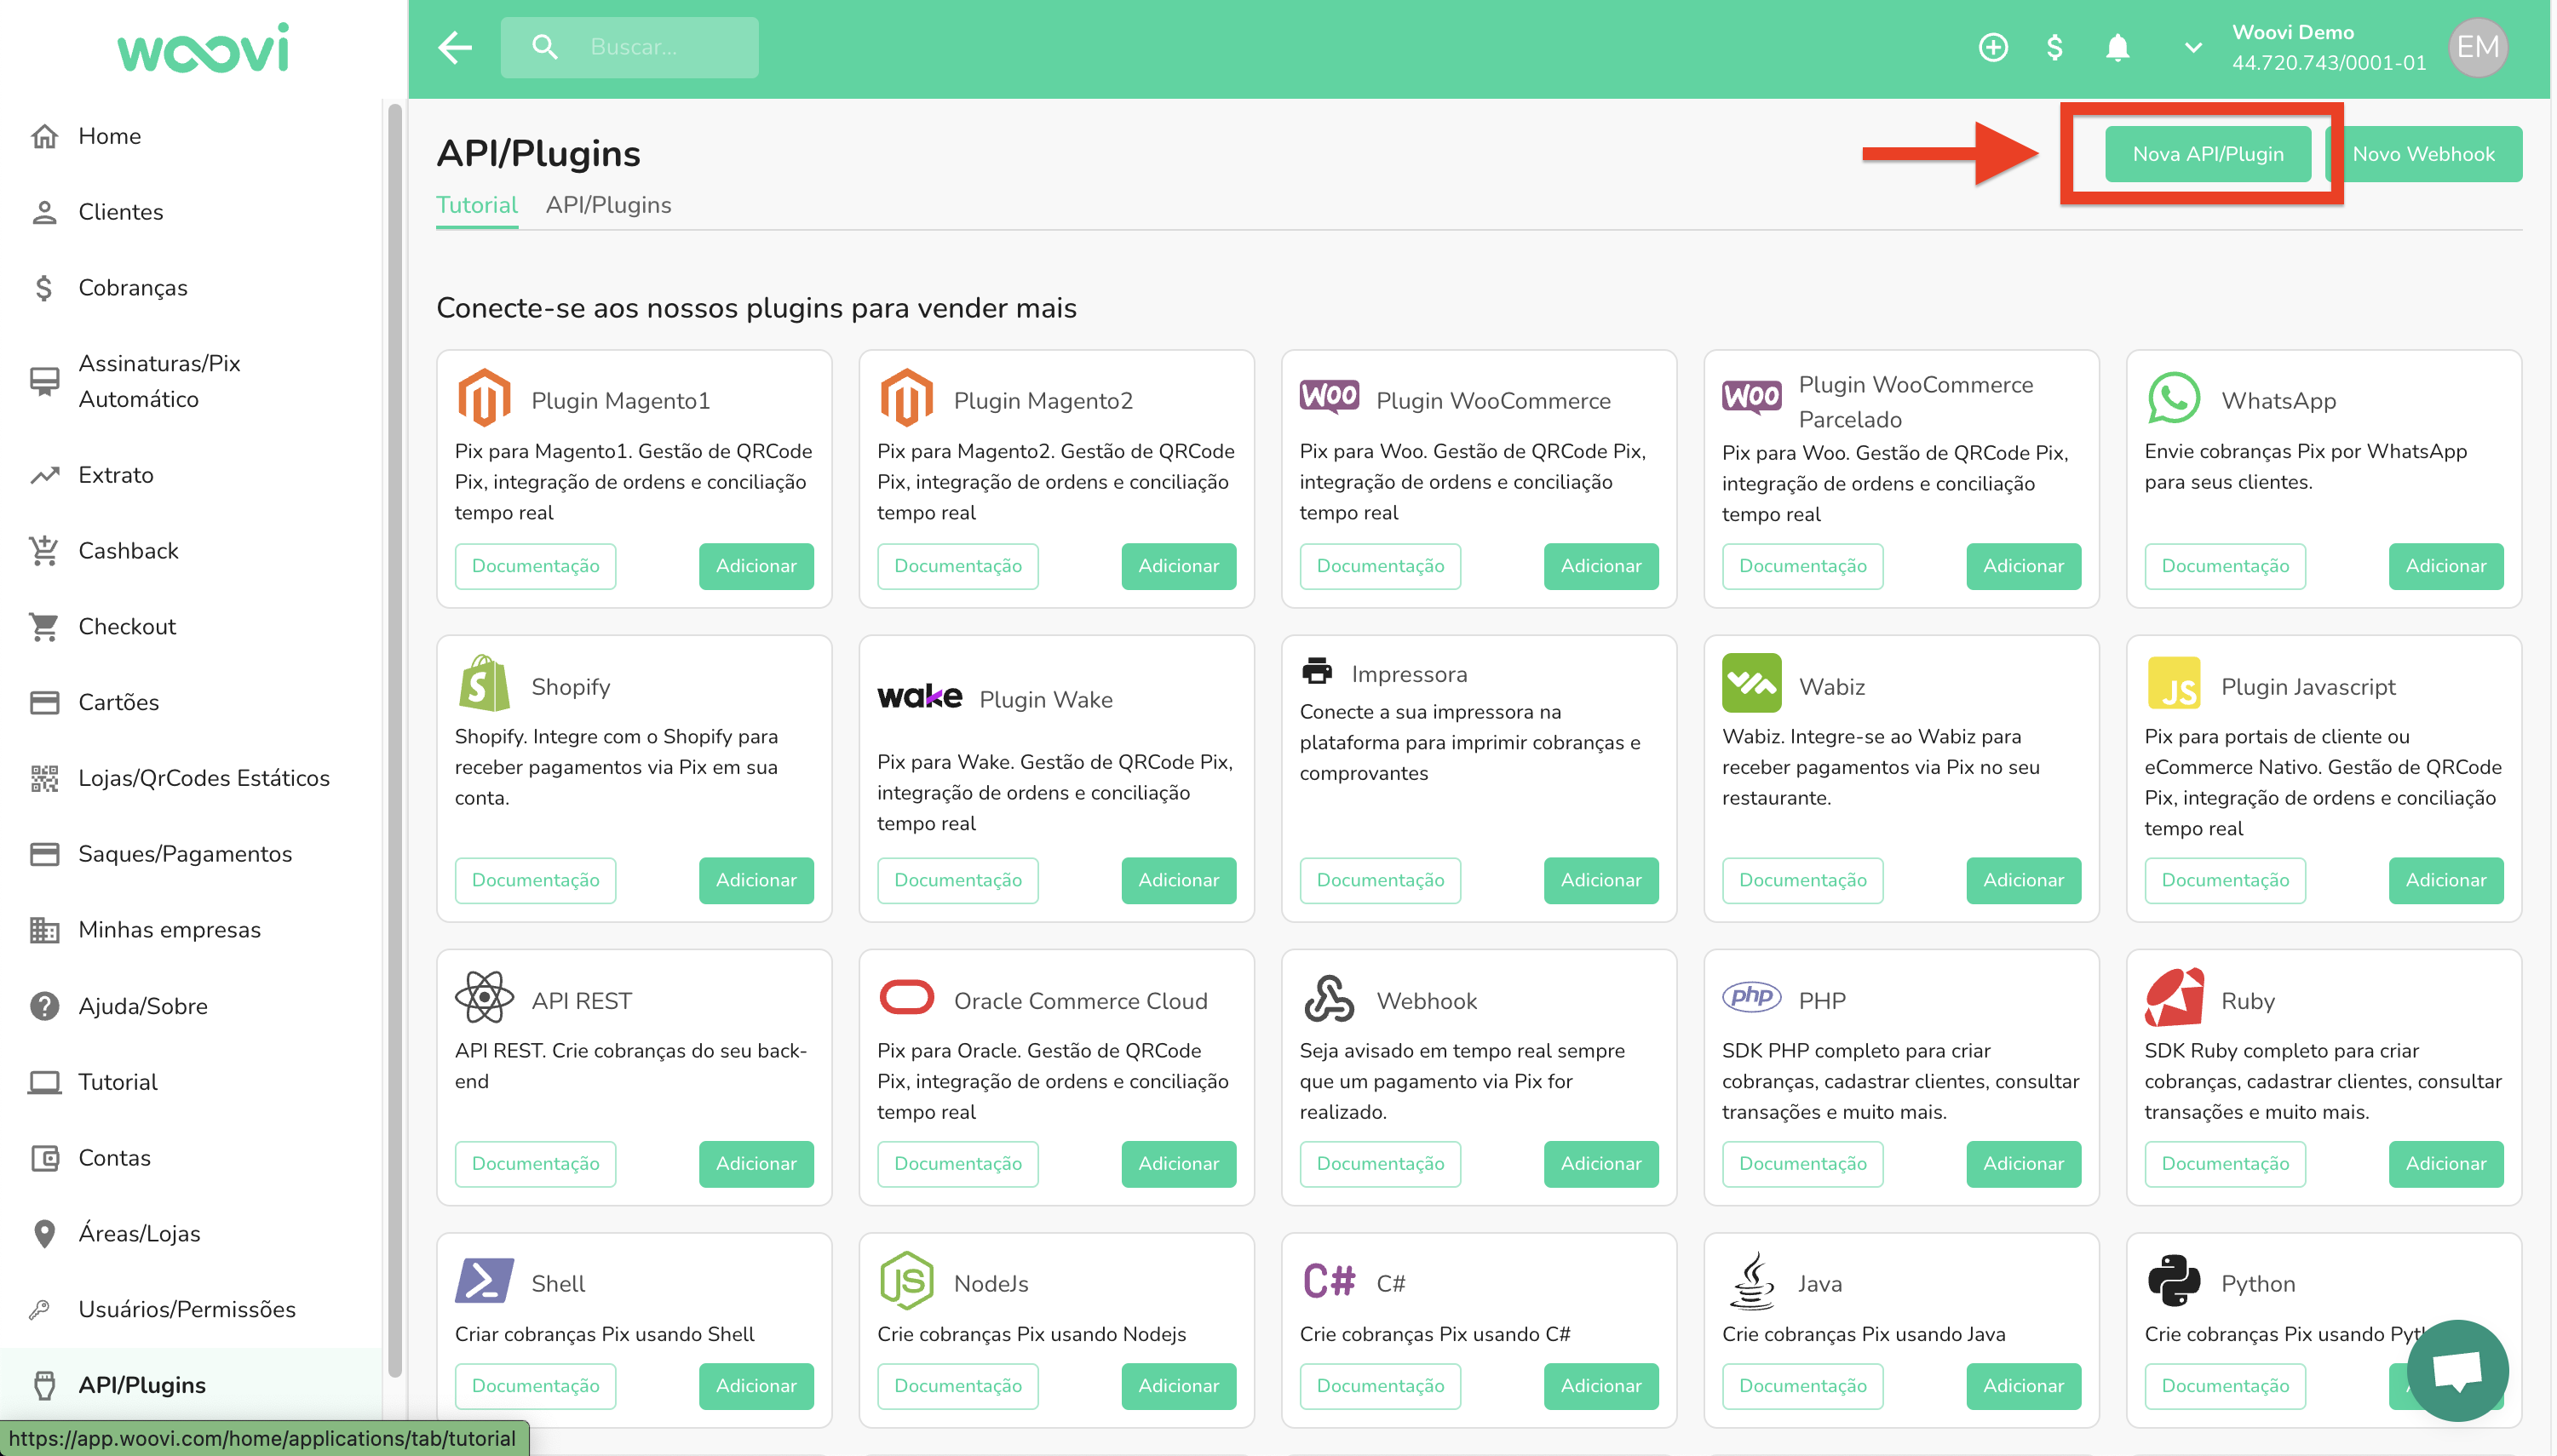Image resolution: width=2557 pixels, height=1456 pixels.
Task: Select the Tutorial tab
Action: 476,205
